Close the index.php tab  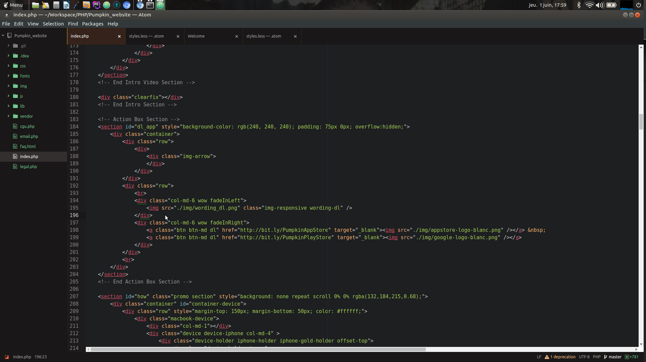point(119,36)
